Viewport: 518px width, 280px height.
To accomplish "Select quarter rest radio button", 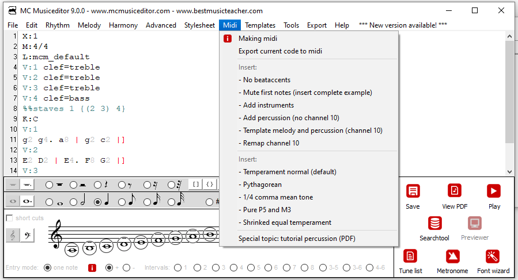I will [x=97, y=185].
